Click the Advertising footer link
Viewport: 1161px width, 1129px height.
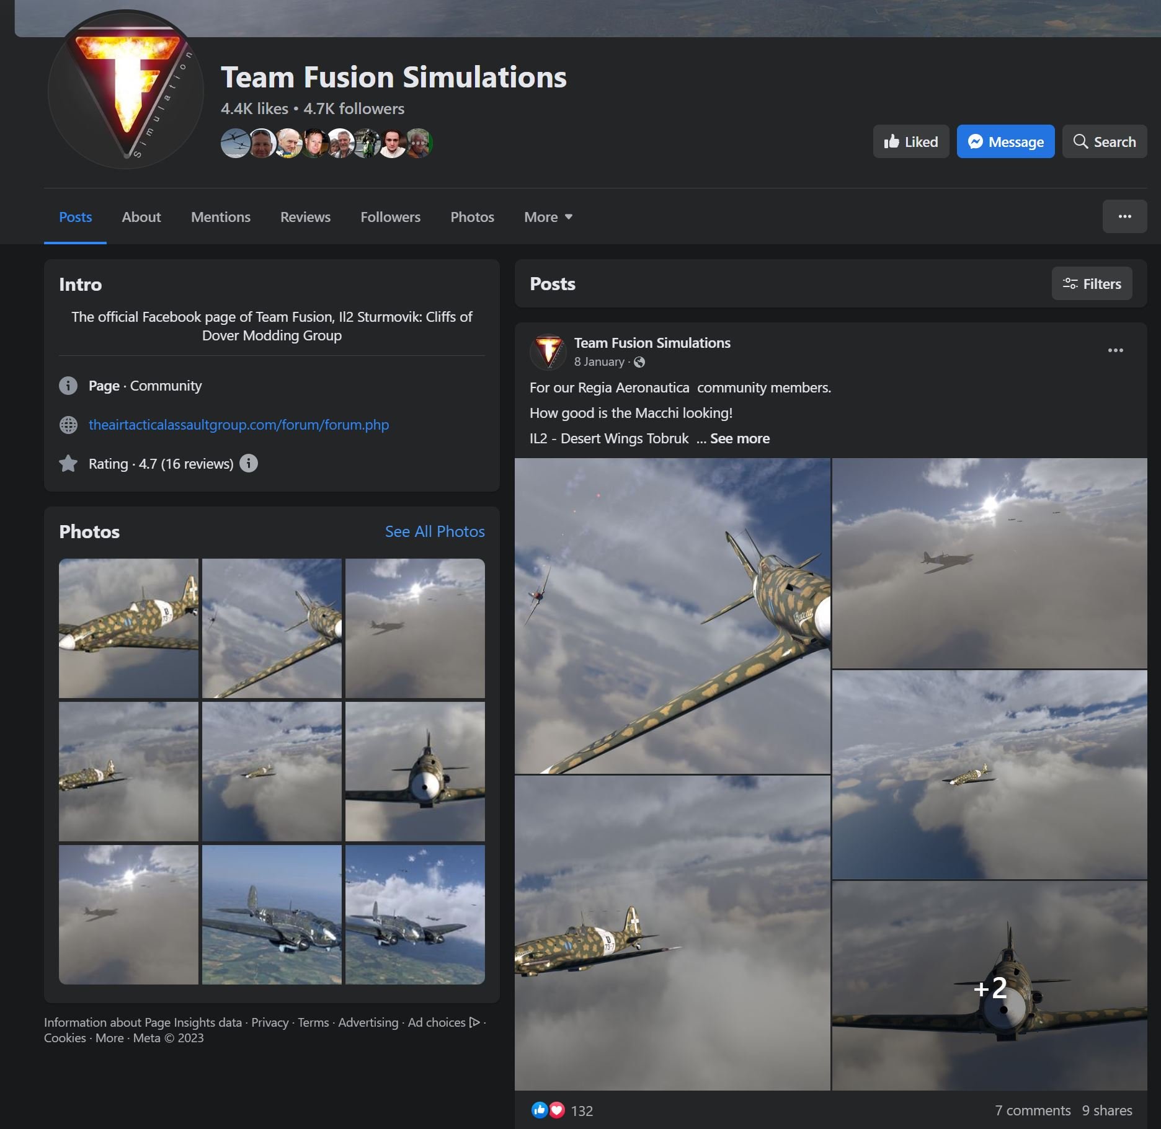tap(368, 1022)
